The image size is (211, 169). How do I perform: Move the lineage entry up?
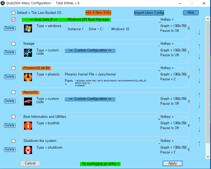coord(199,47)
